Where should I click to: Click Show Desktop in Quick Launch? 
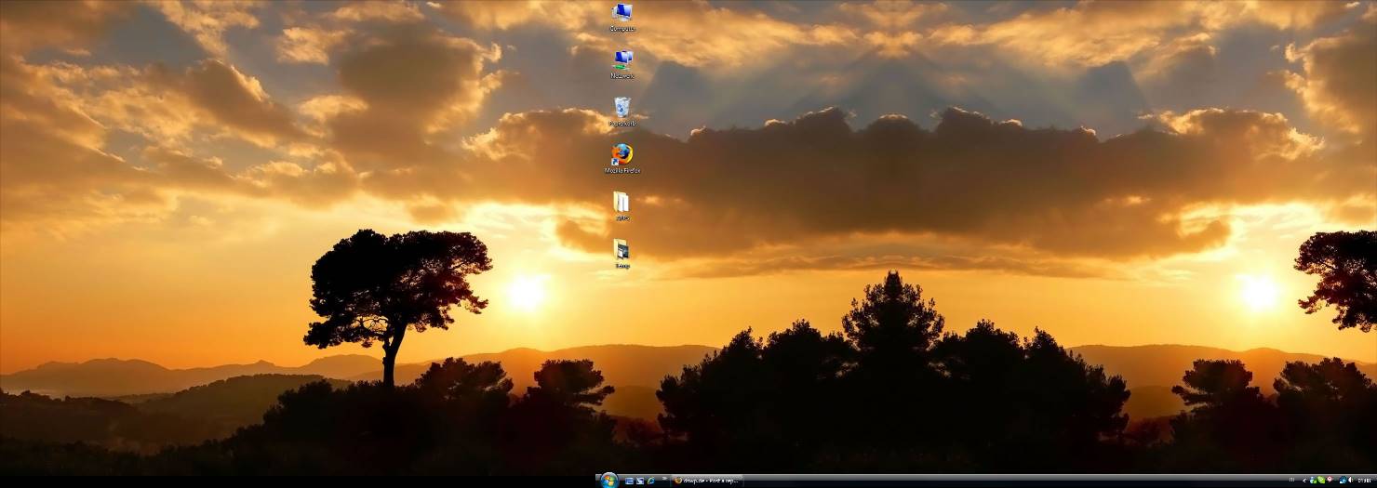tap(630, 481)
